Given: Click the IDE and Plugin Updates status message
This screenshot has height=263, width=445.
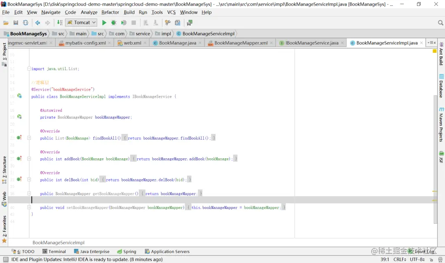Looking at the screenshot, I should [x=87, y=259].
